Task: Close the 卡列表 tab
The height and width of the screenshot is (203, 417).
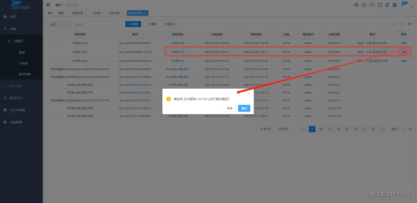Action: (103, 13)
